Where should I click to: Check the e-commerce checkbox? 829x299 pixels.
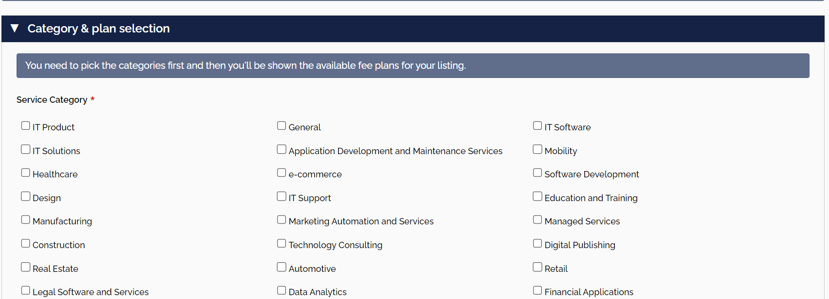[x=282, y=173]
